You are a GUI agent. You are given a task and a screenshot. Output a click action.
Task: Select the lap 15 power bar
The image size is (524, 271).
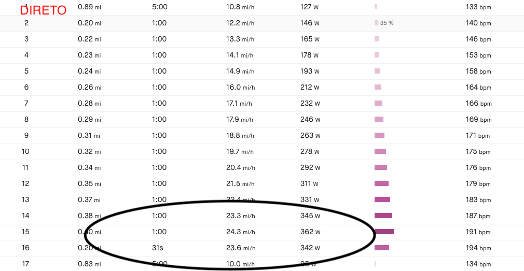[x=384, y=232]
